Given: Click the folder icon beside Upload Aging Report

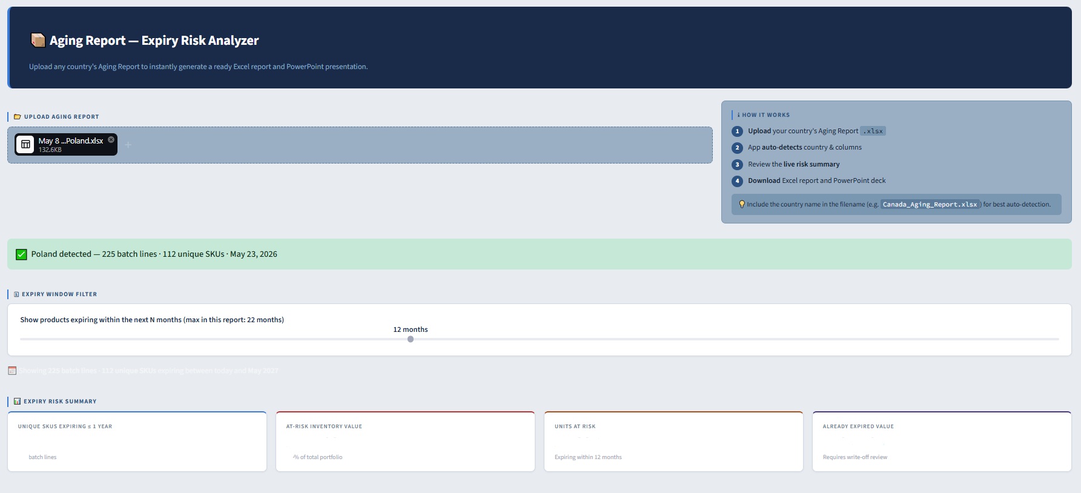Looking at the screenshot, I should pyautogui.click(x=18, y=117).
